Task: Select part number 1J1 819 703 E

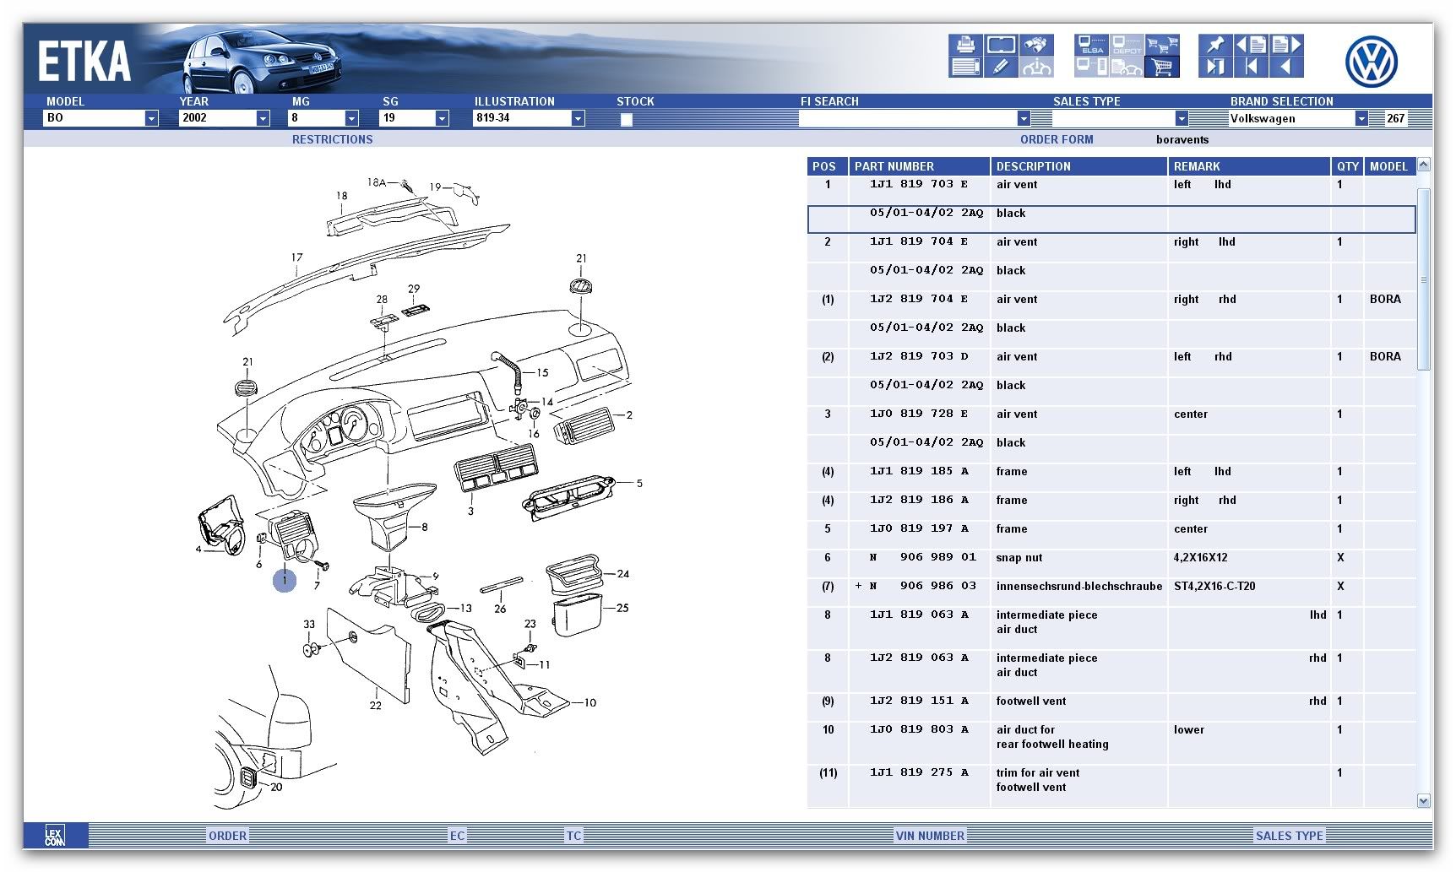Action: pyautogui.click(x=919, y=184)
